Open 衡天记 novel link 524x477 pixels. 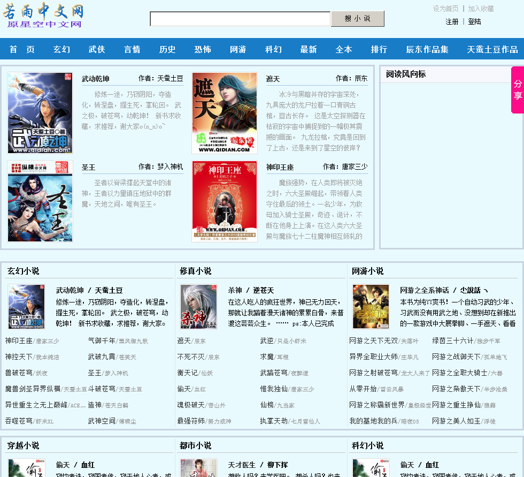pos(188,373)
